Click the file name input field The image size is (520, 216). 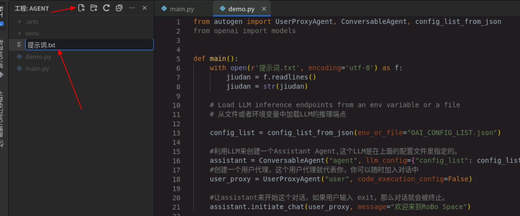[x=90, y=45]
